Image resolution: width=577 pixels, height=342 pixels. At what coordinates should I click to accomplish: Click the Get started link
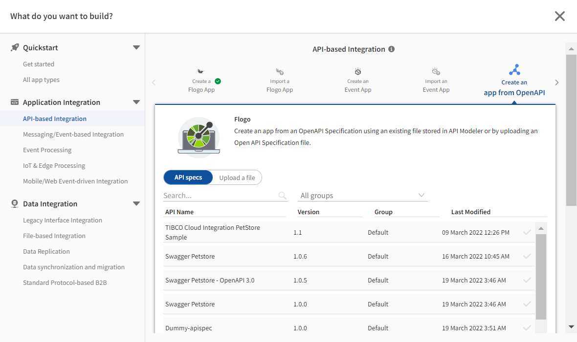39,64
